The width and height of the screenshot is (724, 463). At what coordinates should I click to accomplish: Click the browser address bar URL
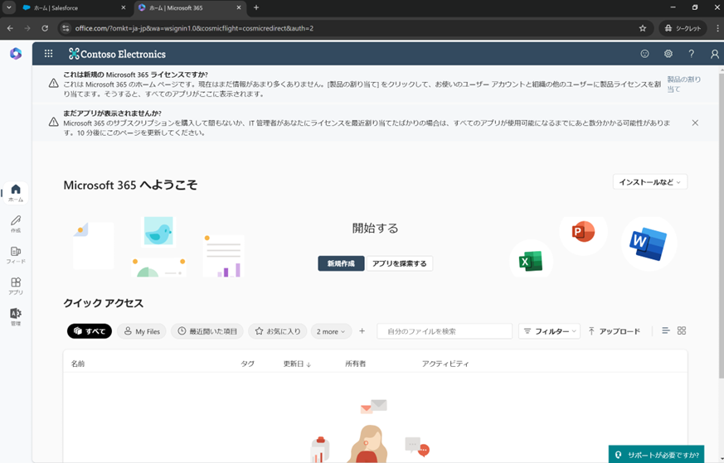click(194, 28)
